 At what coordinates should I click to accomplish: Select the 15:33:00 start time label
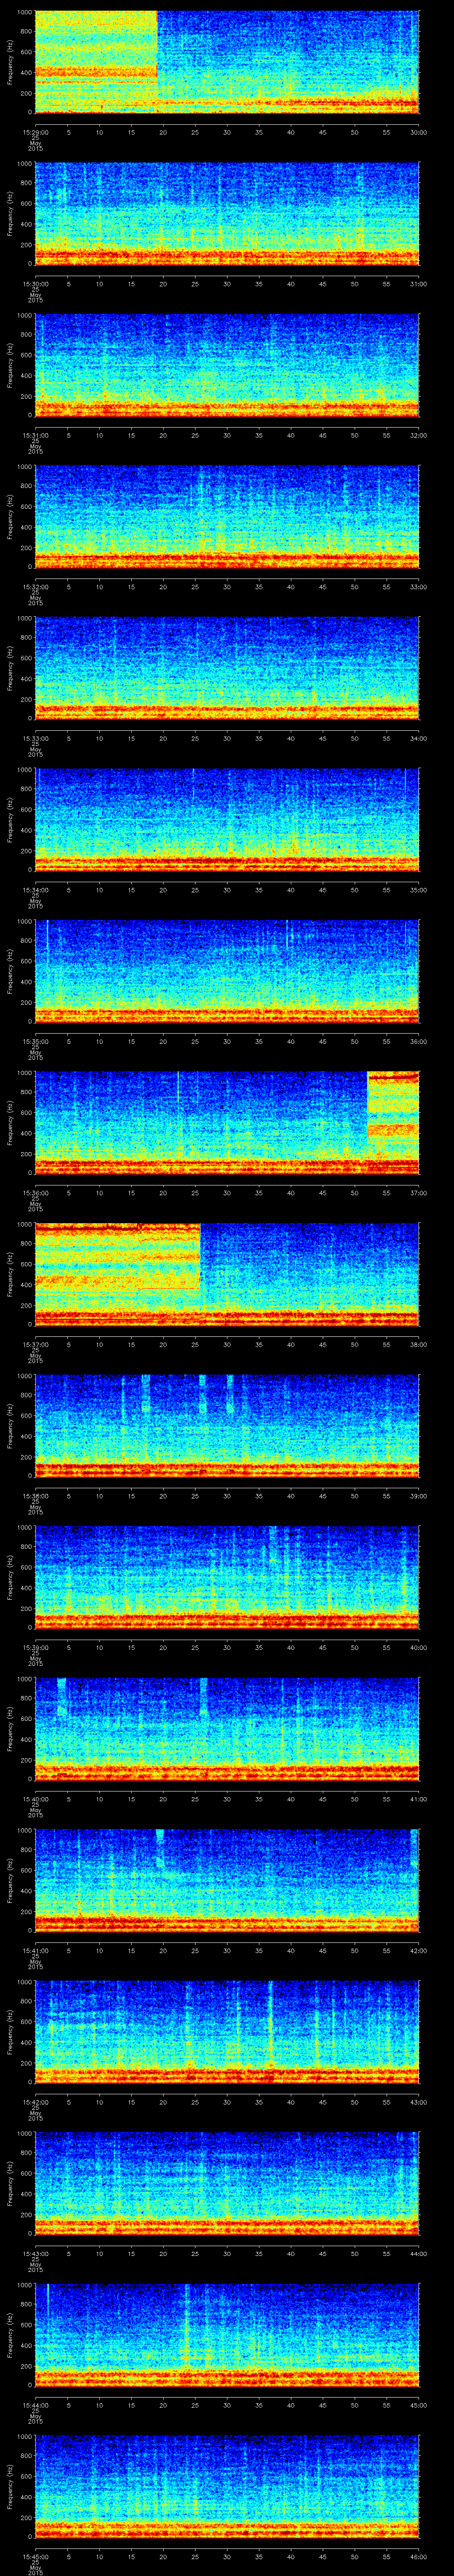pyautogui.click(x=36, y=738)
